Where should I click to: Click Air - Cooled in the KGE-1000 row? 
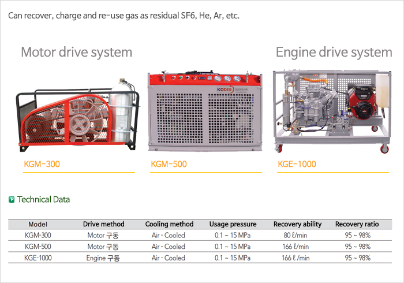[x=169, y=258]
